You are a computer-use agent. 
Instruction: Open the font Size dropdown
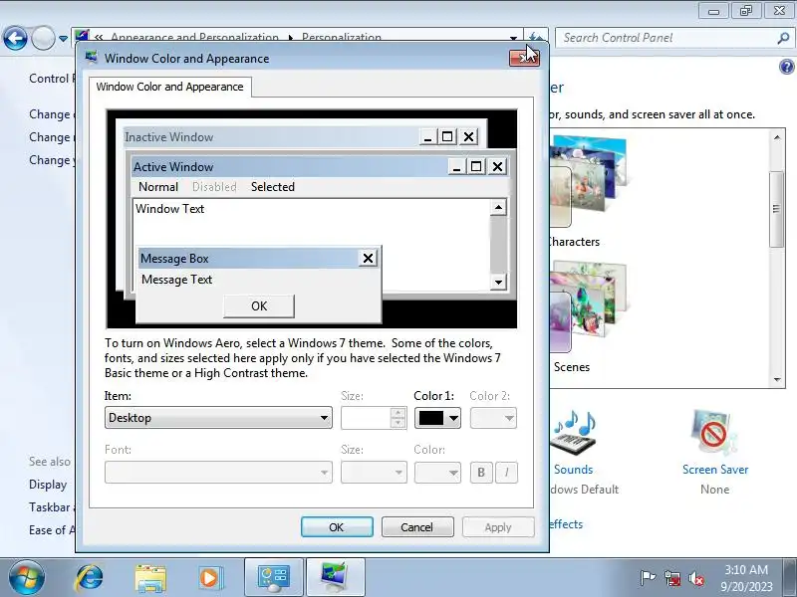[374, 472]
